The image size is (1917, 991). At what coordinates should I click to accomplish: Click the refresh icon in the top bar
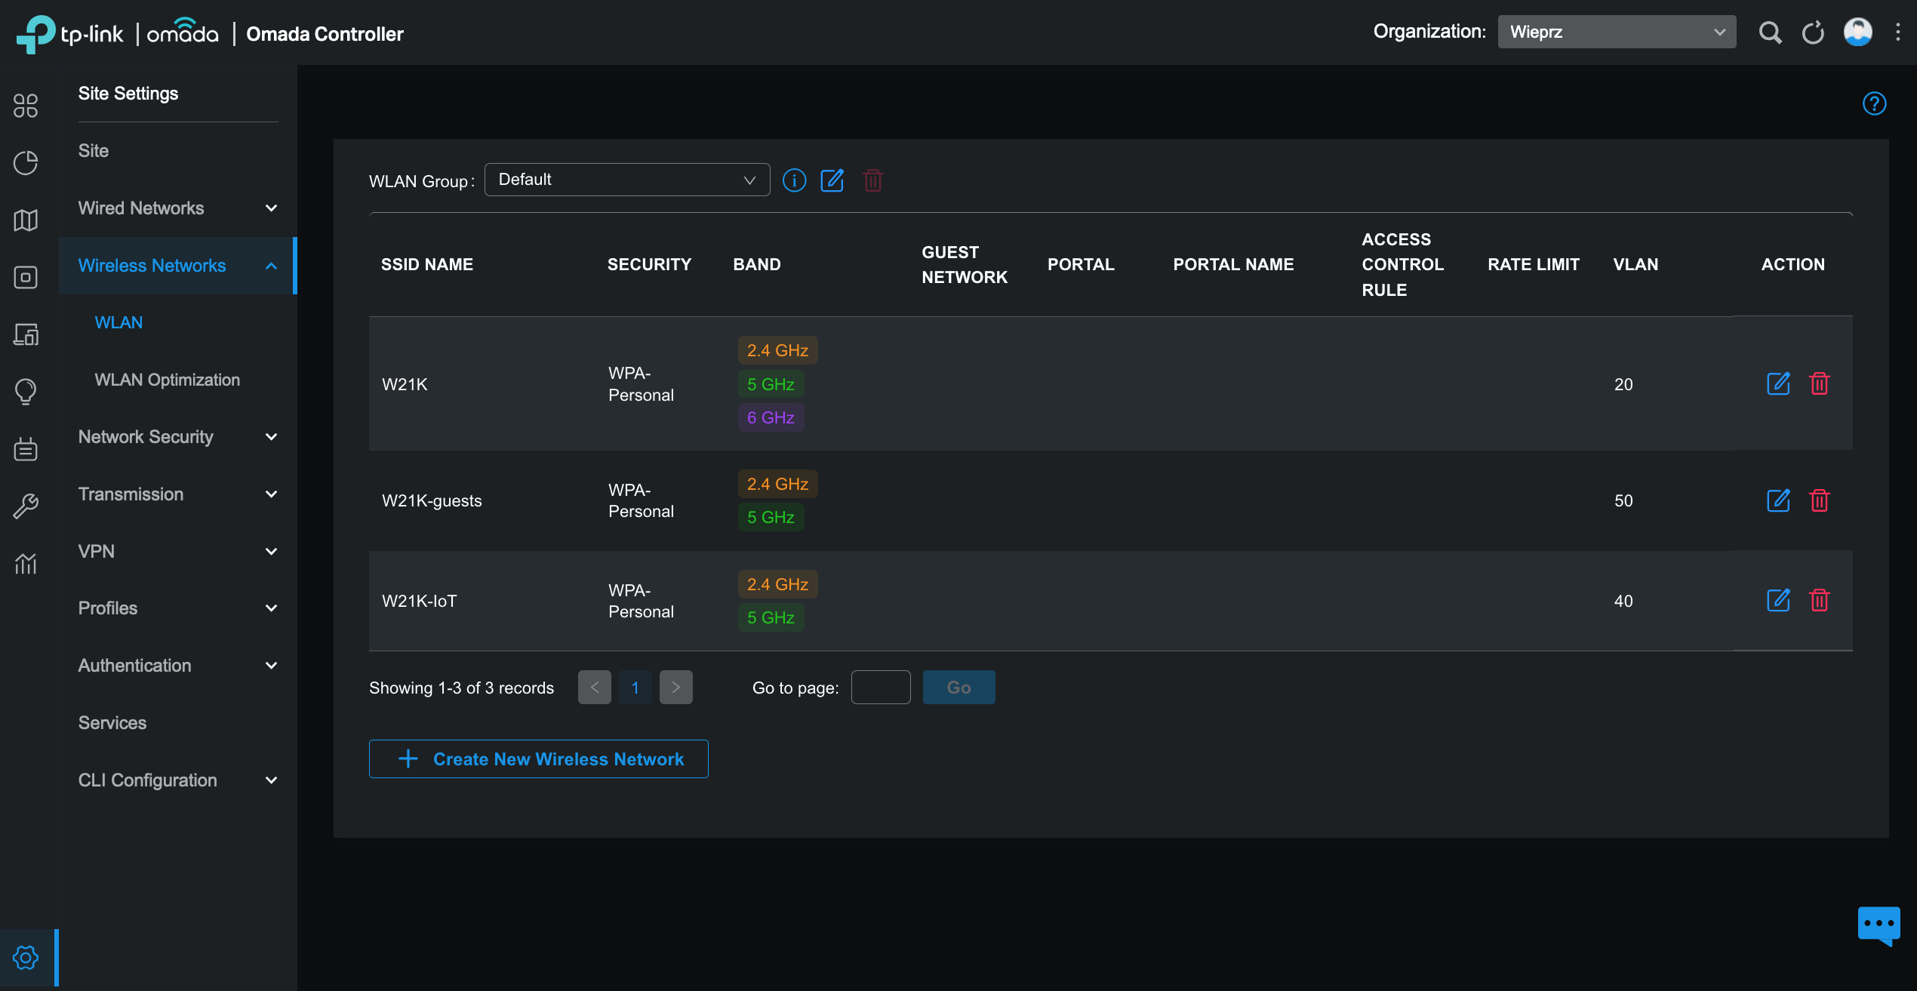click(x=1813, y=32)
